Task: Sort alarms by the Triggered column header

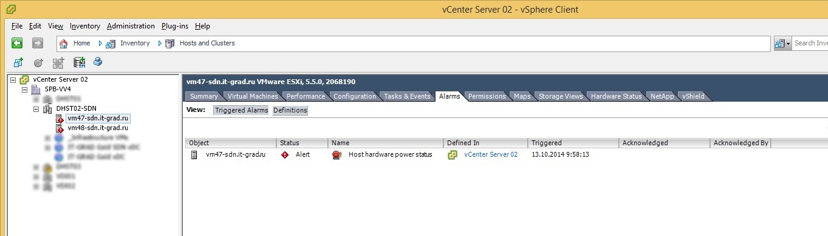Action: pos(573,143)
